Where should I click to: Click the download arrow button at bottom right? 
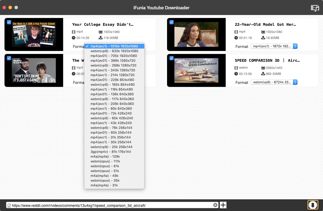pos(313,205)
